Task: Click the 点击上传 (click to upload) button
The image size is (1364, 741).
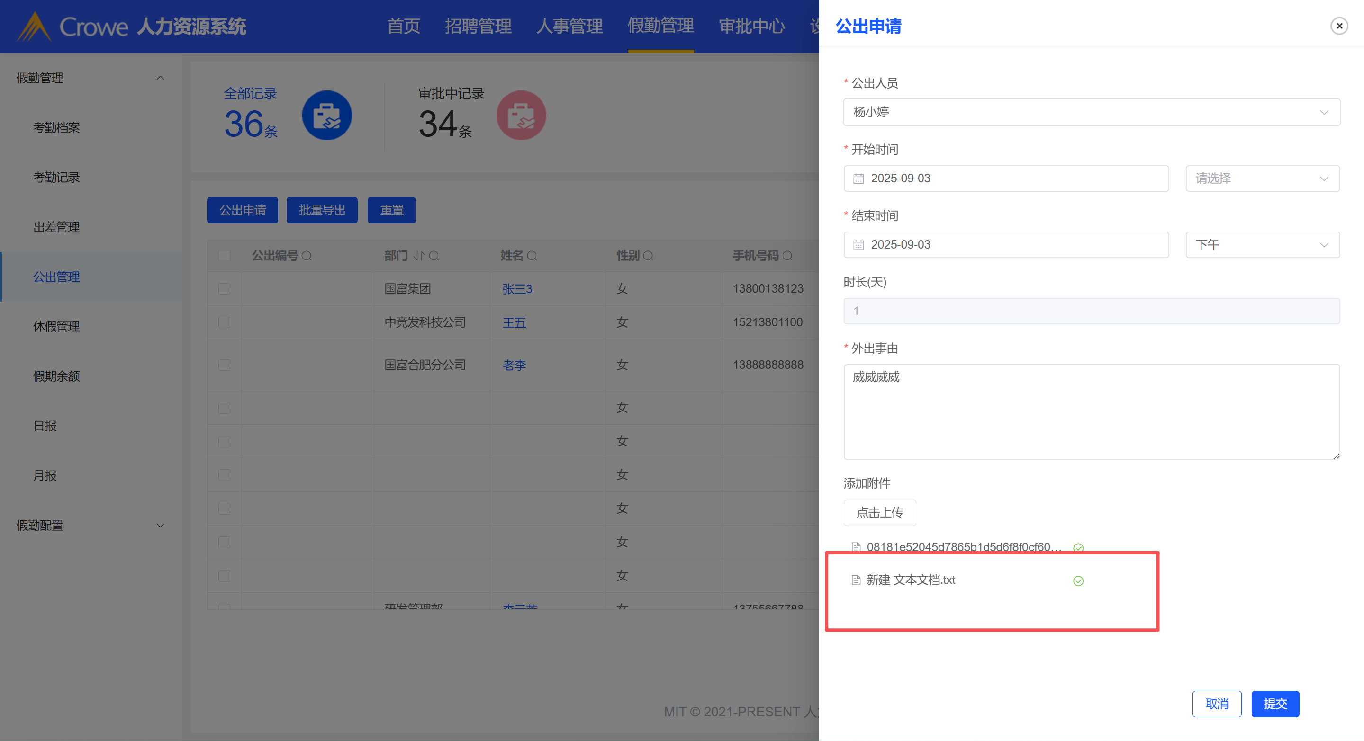Action: (x=879, y=513)
